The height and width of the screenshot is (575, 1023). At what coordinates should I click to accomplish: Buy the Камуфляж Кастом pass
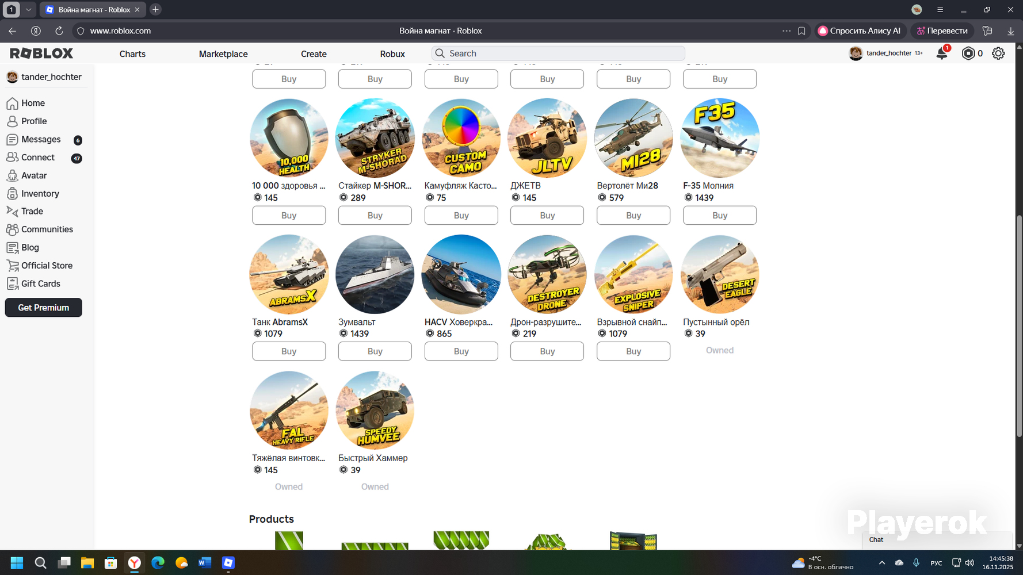[461, 215]
